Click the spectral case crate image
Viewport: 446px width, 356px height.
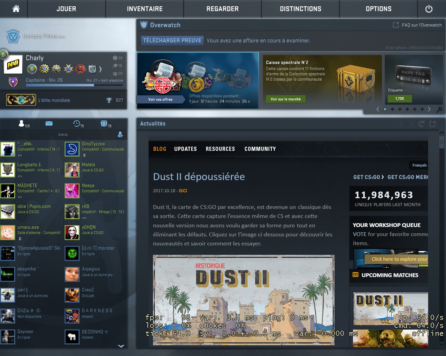(355, 79)
